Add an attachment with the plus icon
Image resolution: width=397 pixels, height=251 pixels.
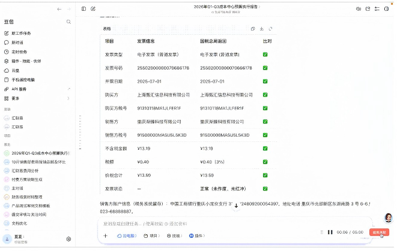[106, 236]
